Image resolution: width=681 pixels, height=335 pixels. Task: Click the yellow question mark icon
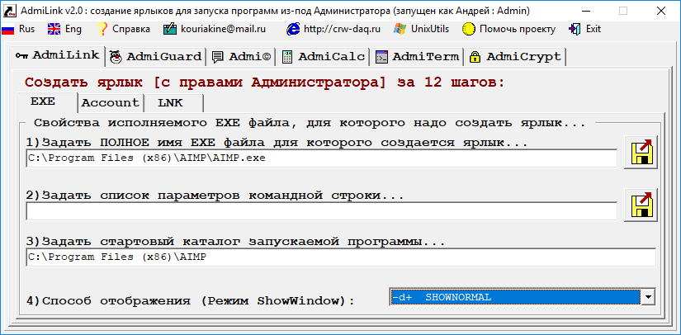(102, 29)
